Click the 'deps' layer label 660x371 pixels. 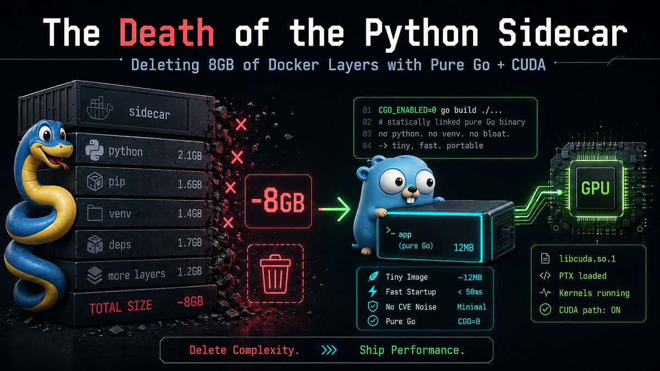[x=120, y=245]
